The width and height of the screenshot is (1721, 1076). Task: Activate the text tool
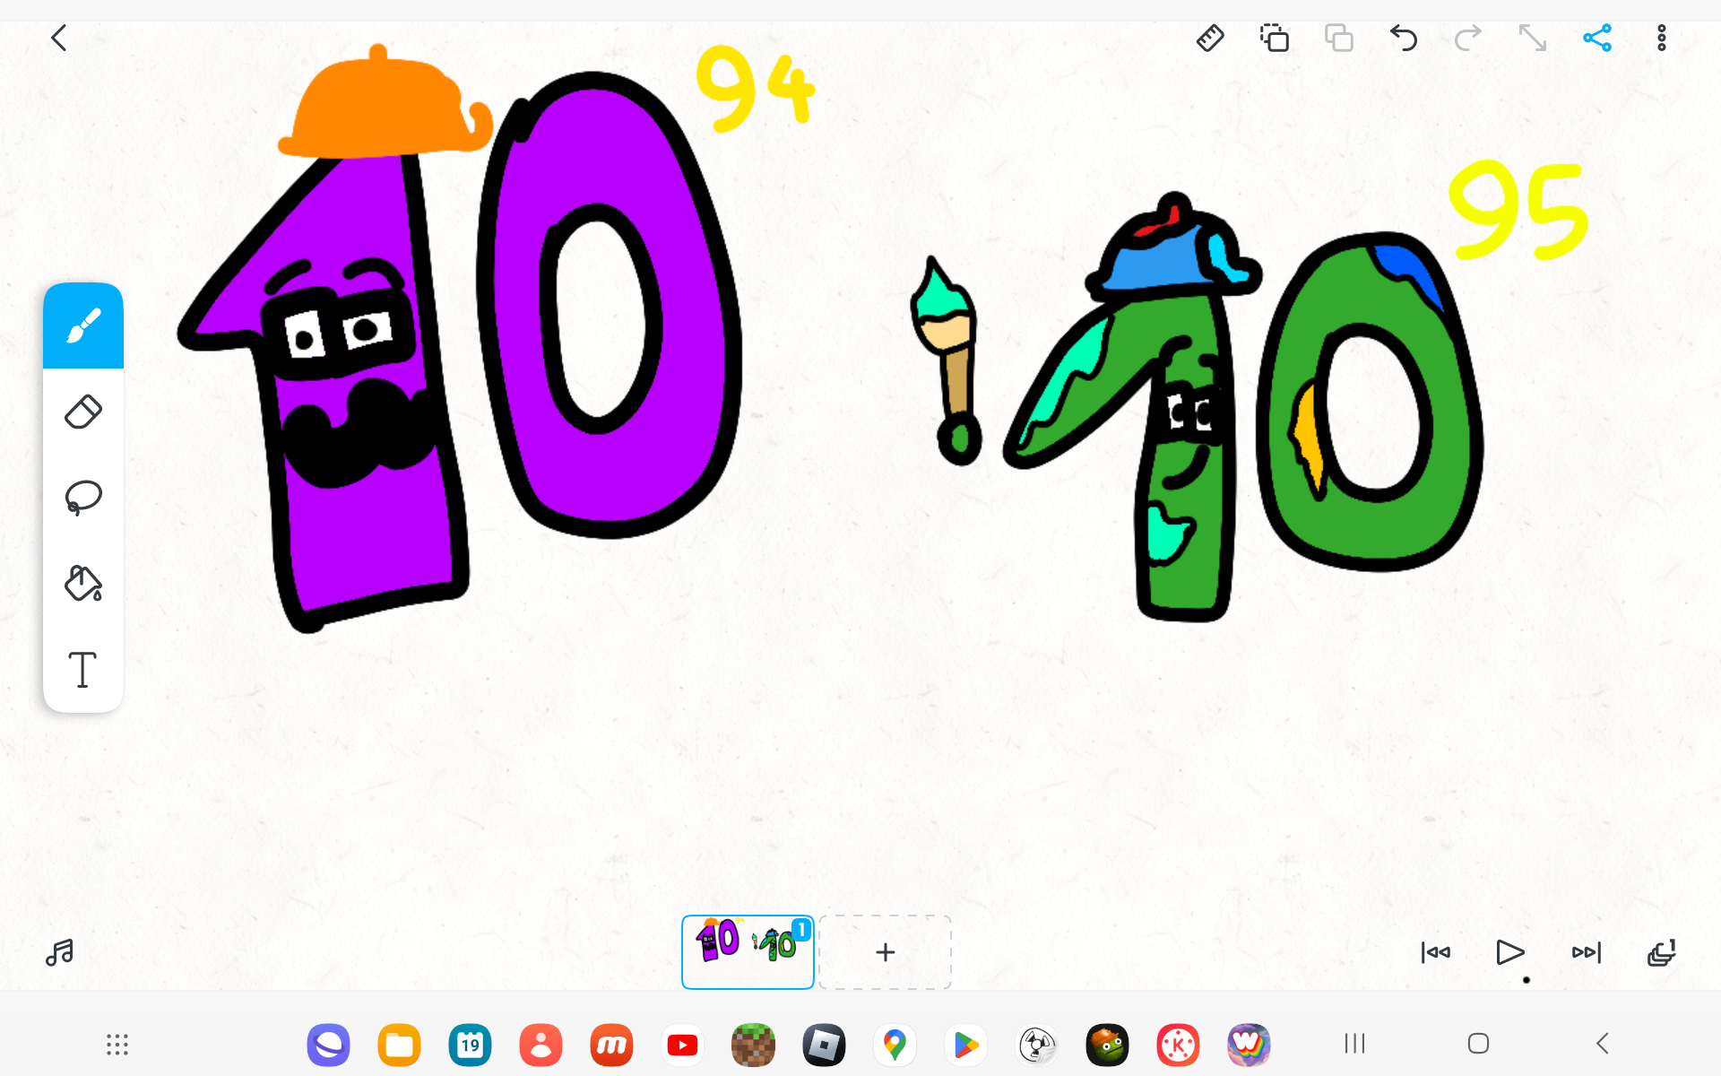click(83, 670)
